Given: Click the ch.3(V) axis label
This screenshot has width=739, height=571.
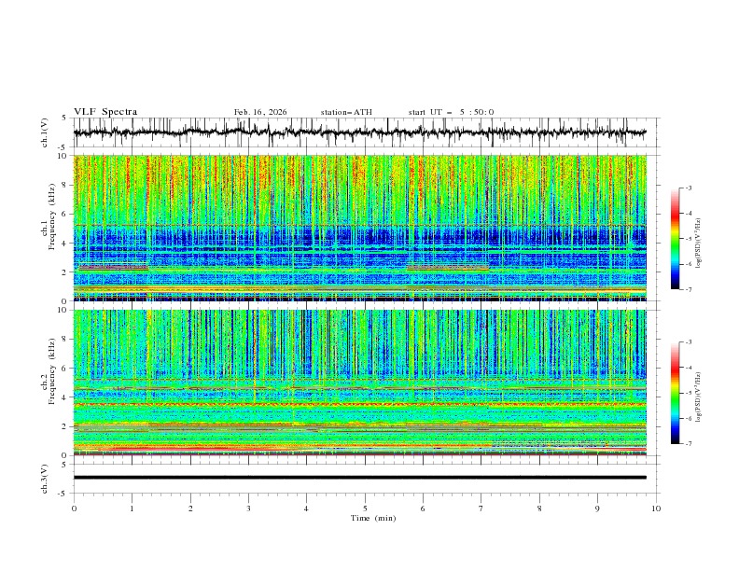Looking at the screenshot, I should [x=46, y=478].
